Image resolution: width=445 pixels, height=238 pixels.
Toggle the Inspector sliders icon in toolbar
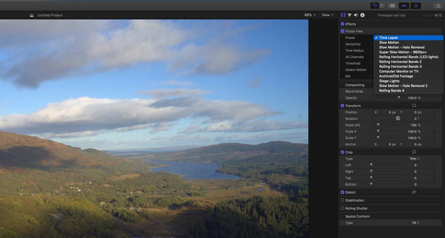pos(416,6)
